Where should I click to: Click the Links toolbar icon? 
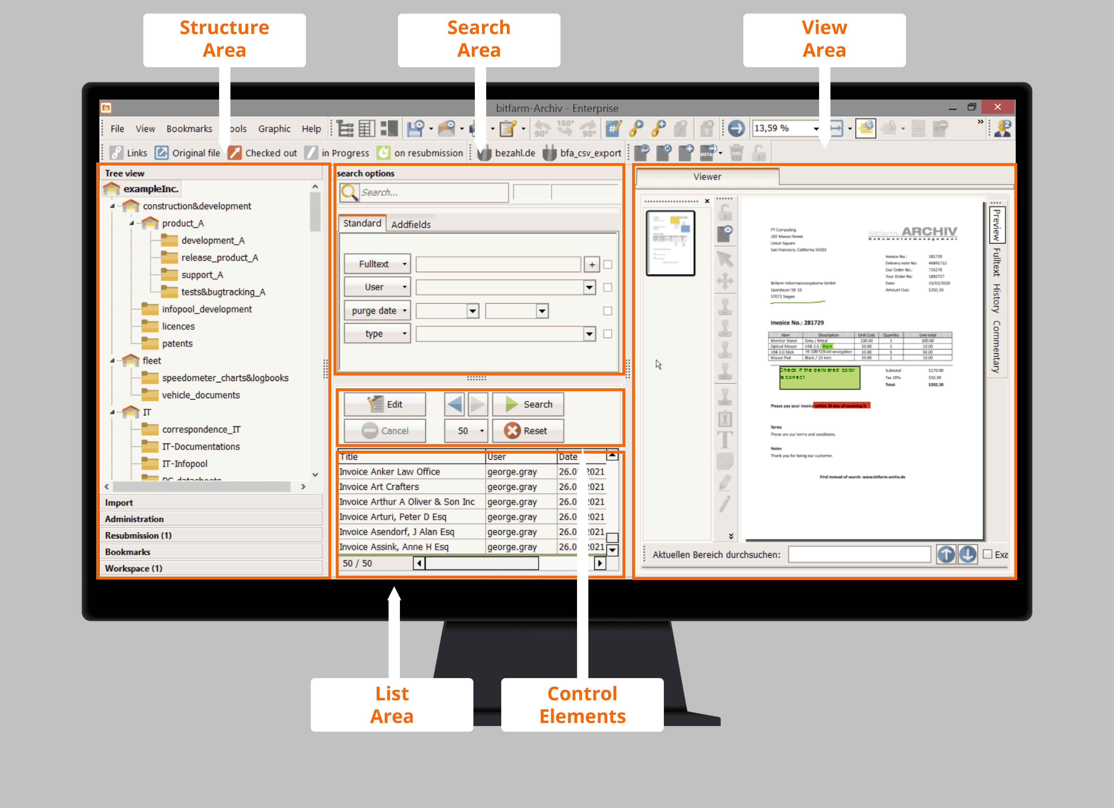coord(116,153)
